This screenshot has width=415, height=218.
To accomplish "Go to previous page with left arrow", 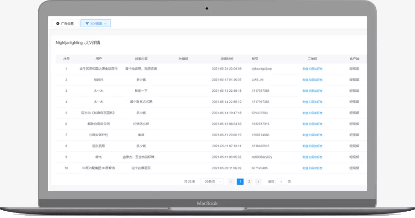I will coord(231,182).
